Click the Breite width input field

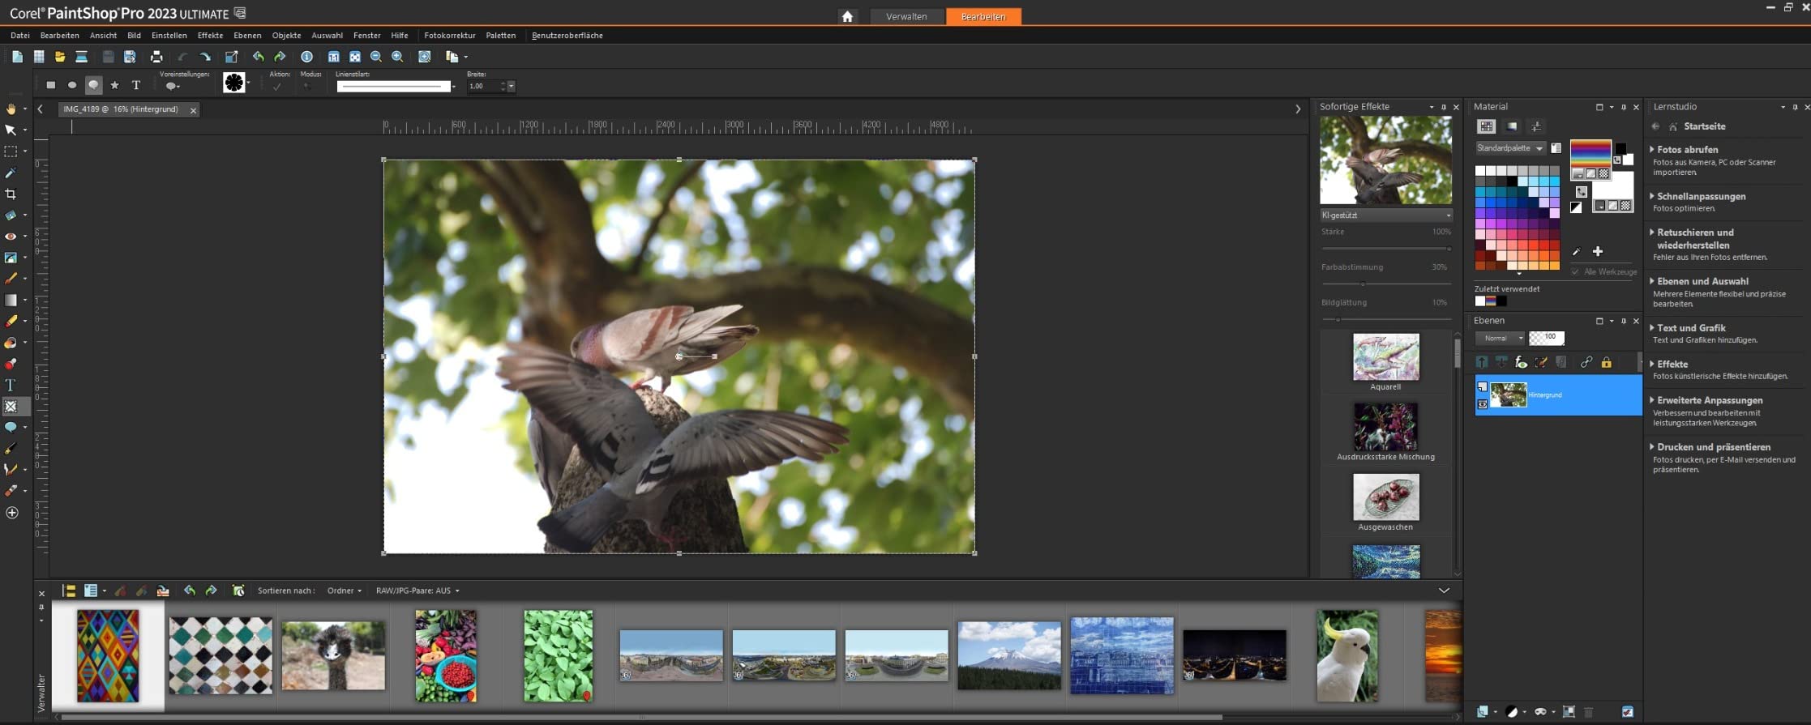(x=484, y=86)
